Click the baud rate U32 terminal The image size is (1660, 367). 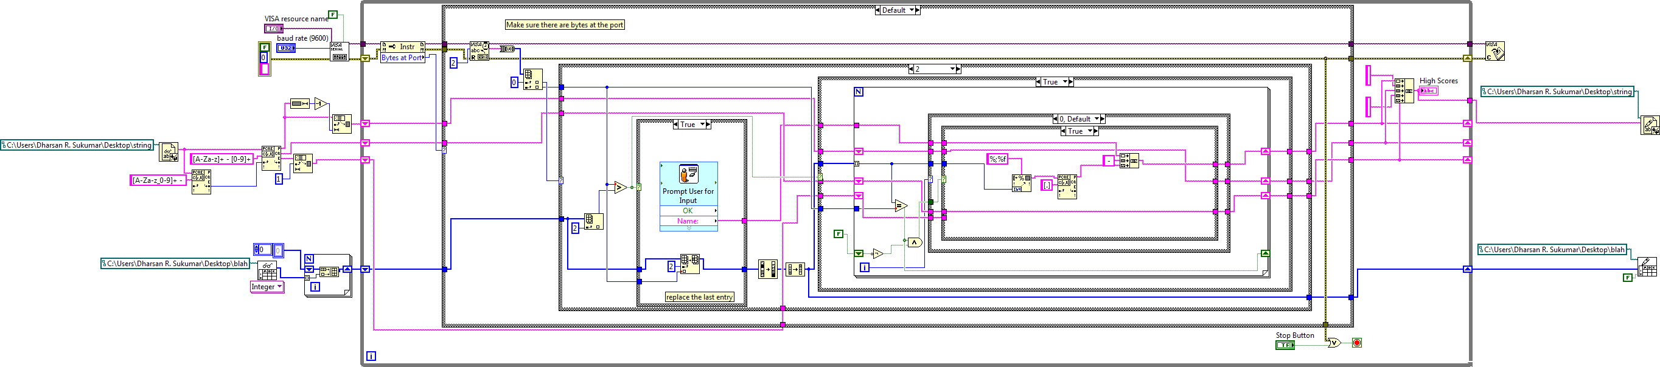tap(286, 47)
